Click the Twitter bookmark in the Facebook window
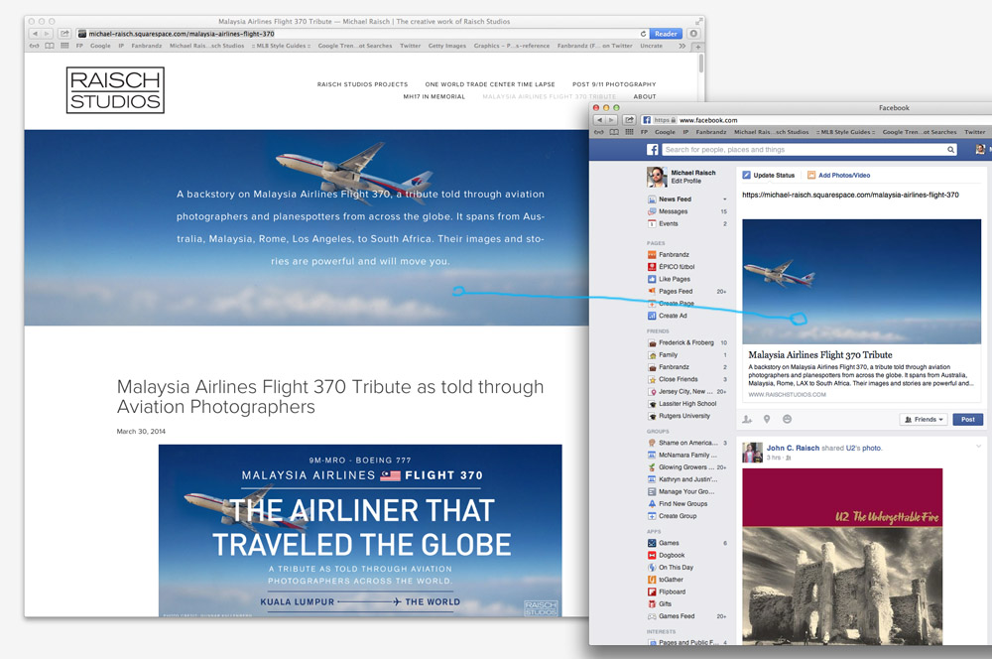The height and width of the screenshot is (659, 992). click(x=974, y=132)
